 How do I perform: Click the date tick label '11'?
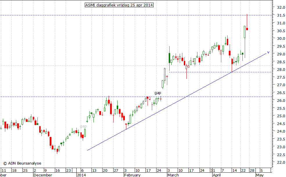[4, 171]
